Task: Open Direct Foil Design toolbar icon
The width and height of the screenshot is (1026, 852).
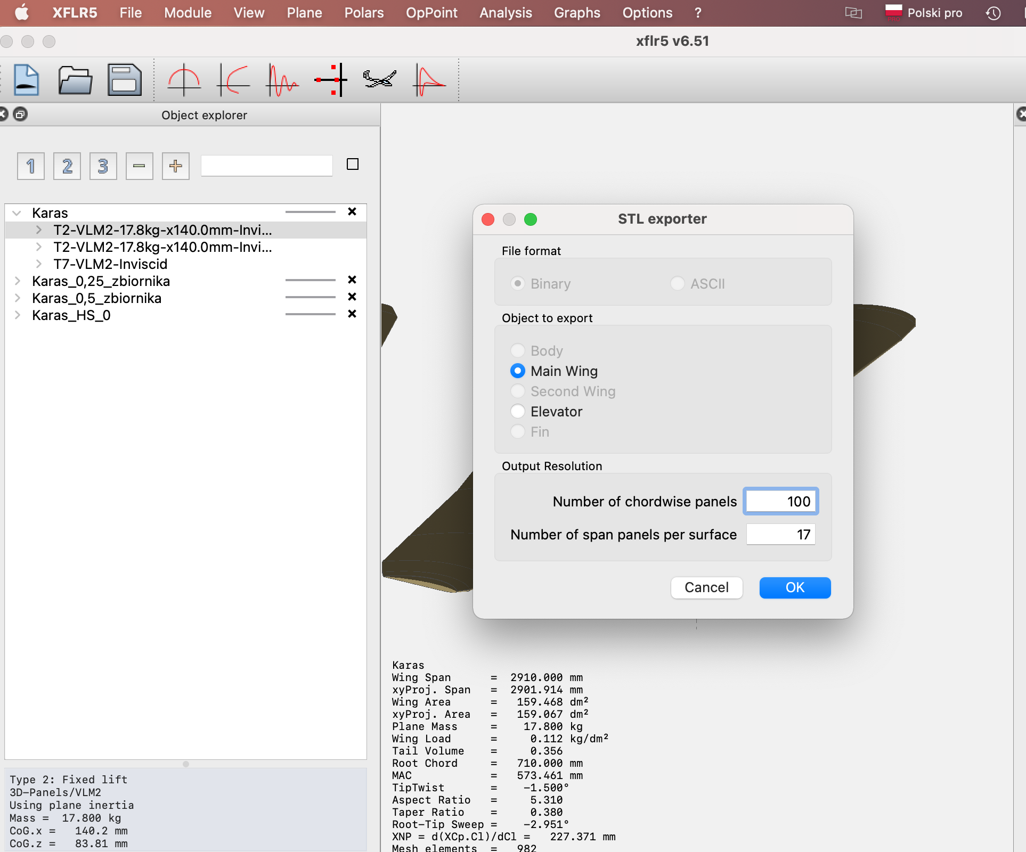Action: (x=184, y=80)
